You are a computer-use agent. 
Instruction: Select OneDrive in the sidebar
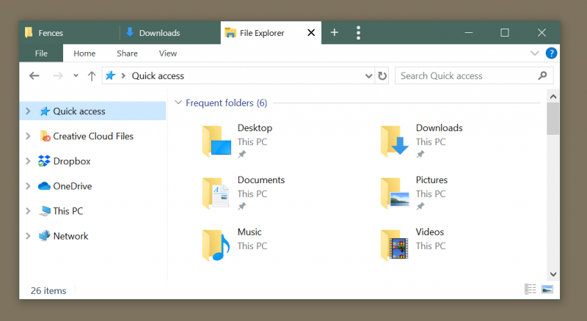pyautogui.click(x=72, y=186)
